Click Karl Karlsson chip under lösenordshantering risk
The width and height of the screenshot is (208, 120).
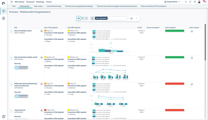pyautogui.click(x=21, y=96)
